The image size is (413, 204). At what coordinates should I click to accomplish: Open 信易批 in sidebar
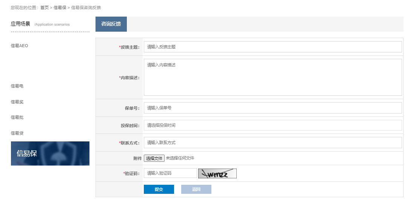pos(17,117)
